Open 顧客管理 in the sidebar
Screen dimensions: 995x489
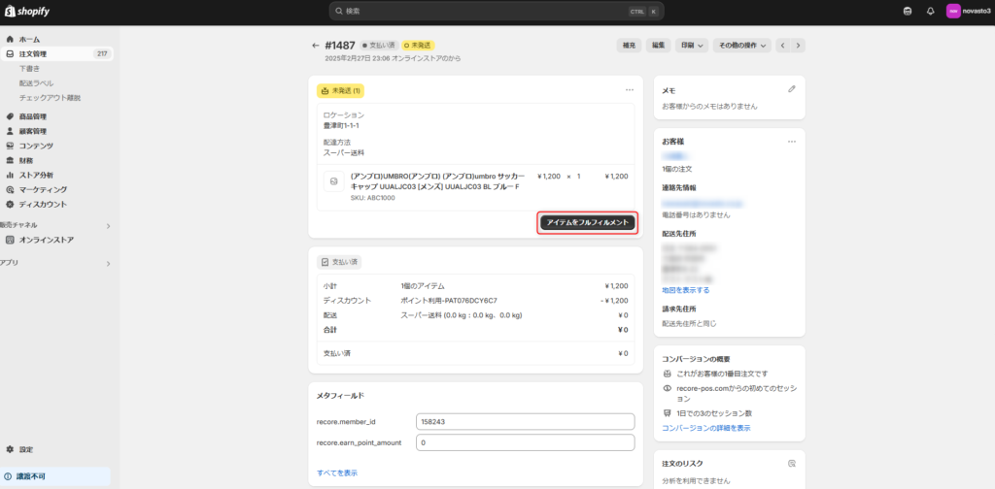pos(32,131)
